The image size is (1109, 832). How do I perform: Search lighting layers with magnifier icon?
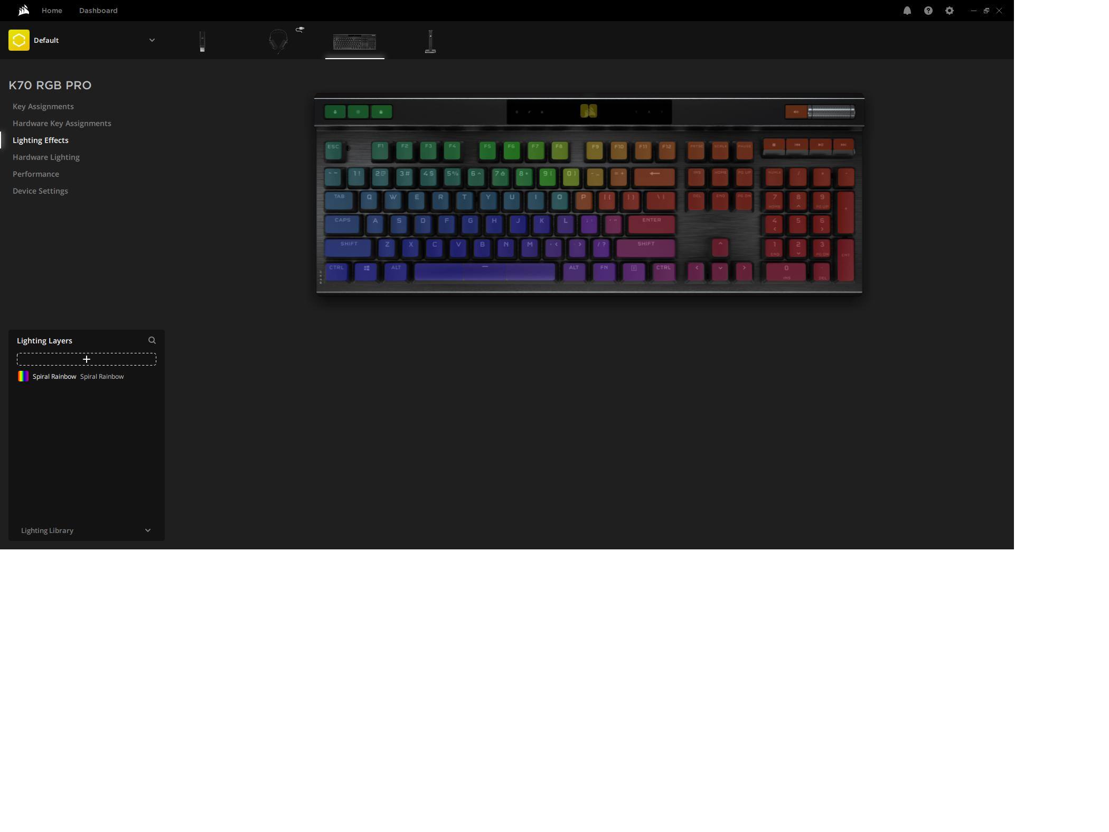[x=152, y=340]
